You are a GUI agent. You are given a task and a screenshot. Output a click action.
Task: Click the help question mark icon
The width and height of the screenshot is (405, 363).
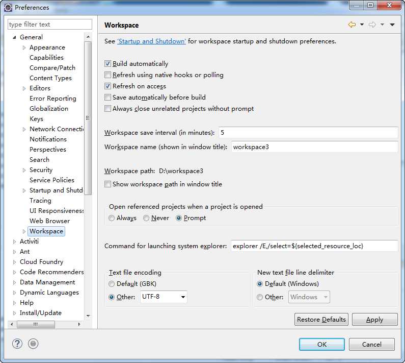point(17,344)
